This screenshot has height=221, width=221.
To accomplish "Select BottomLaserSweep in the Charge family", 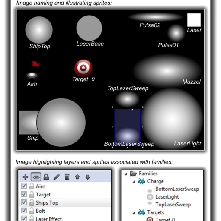I will coord(177,189).
